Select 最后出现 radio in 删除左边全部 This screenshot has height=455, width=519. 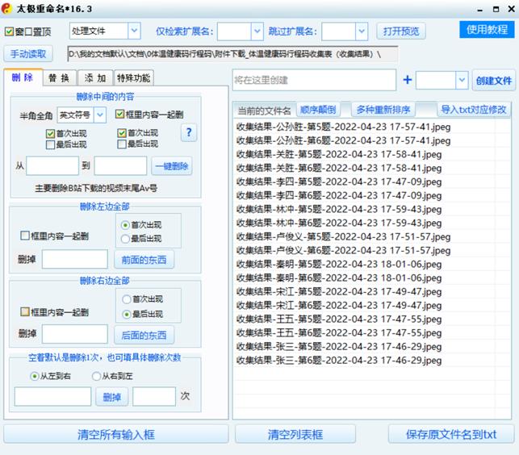125,239
